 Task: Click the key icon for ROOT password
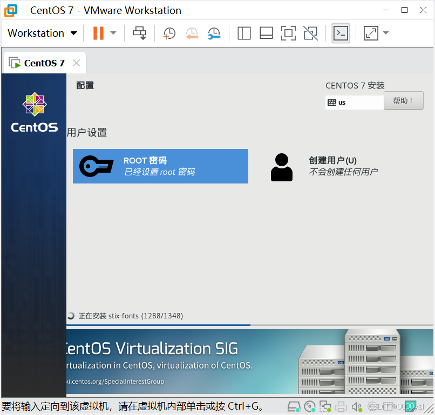click(x=96, y=166)
